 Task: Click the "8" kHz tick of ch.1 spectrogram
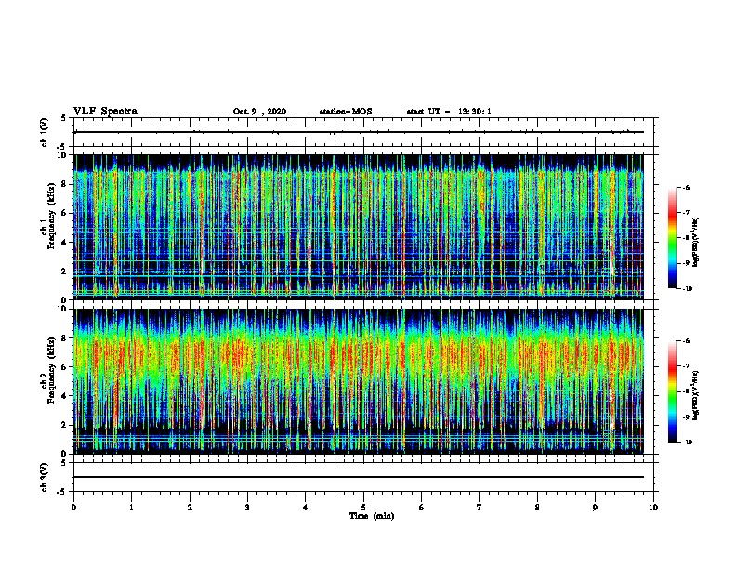tap(64, 184)
